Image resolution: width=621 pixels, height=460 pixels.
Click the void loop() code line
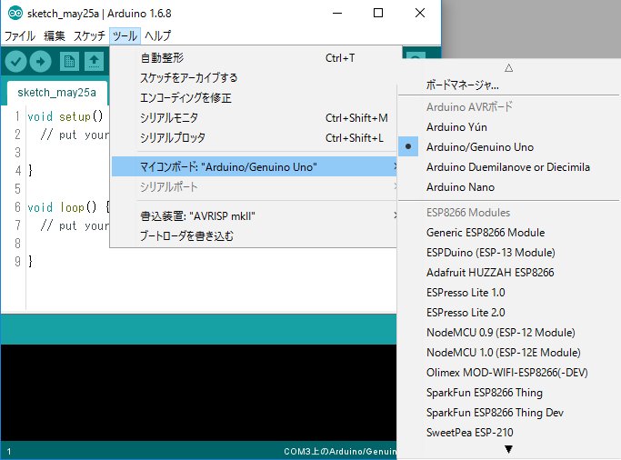pos(68,207)
